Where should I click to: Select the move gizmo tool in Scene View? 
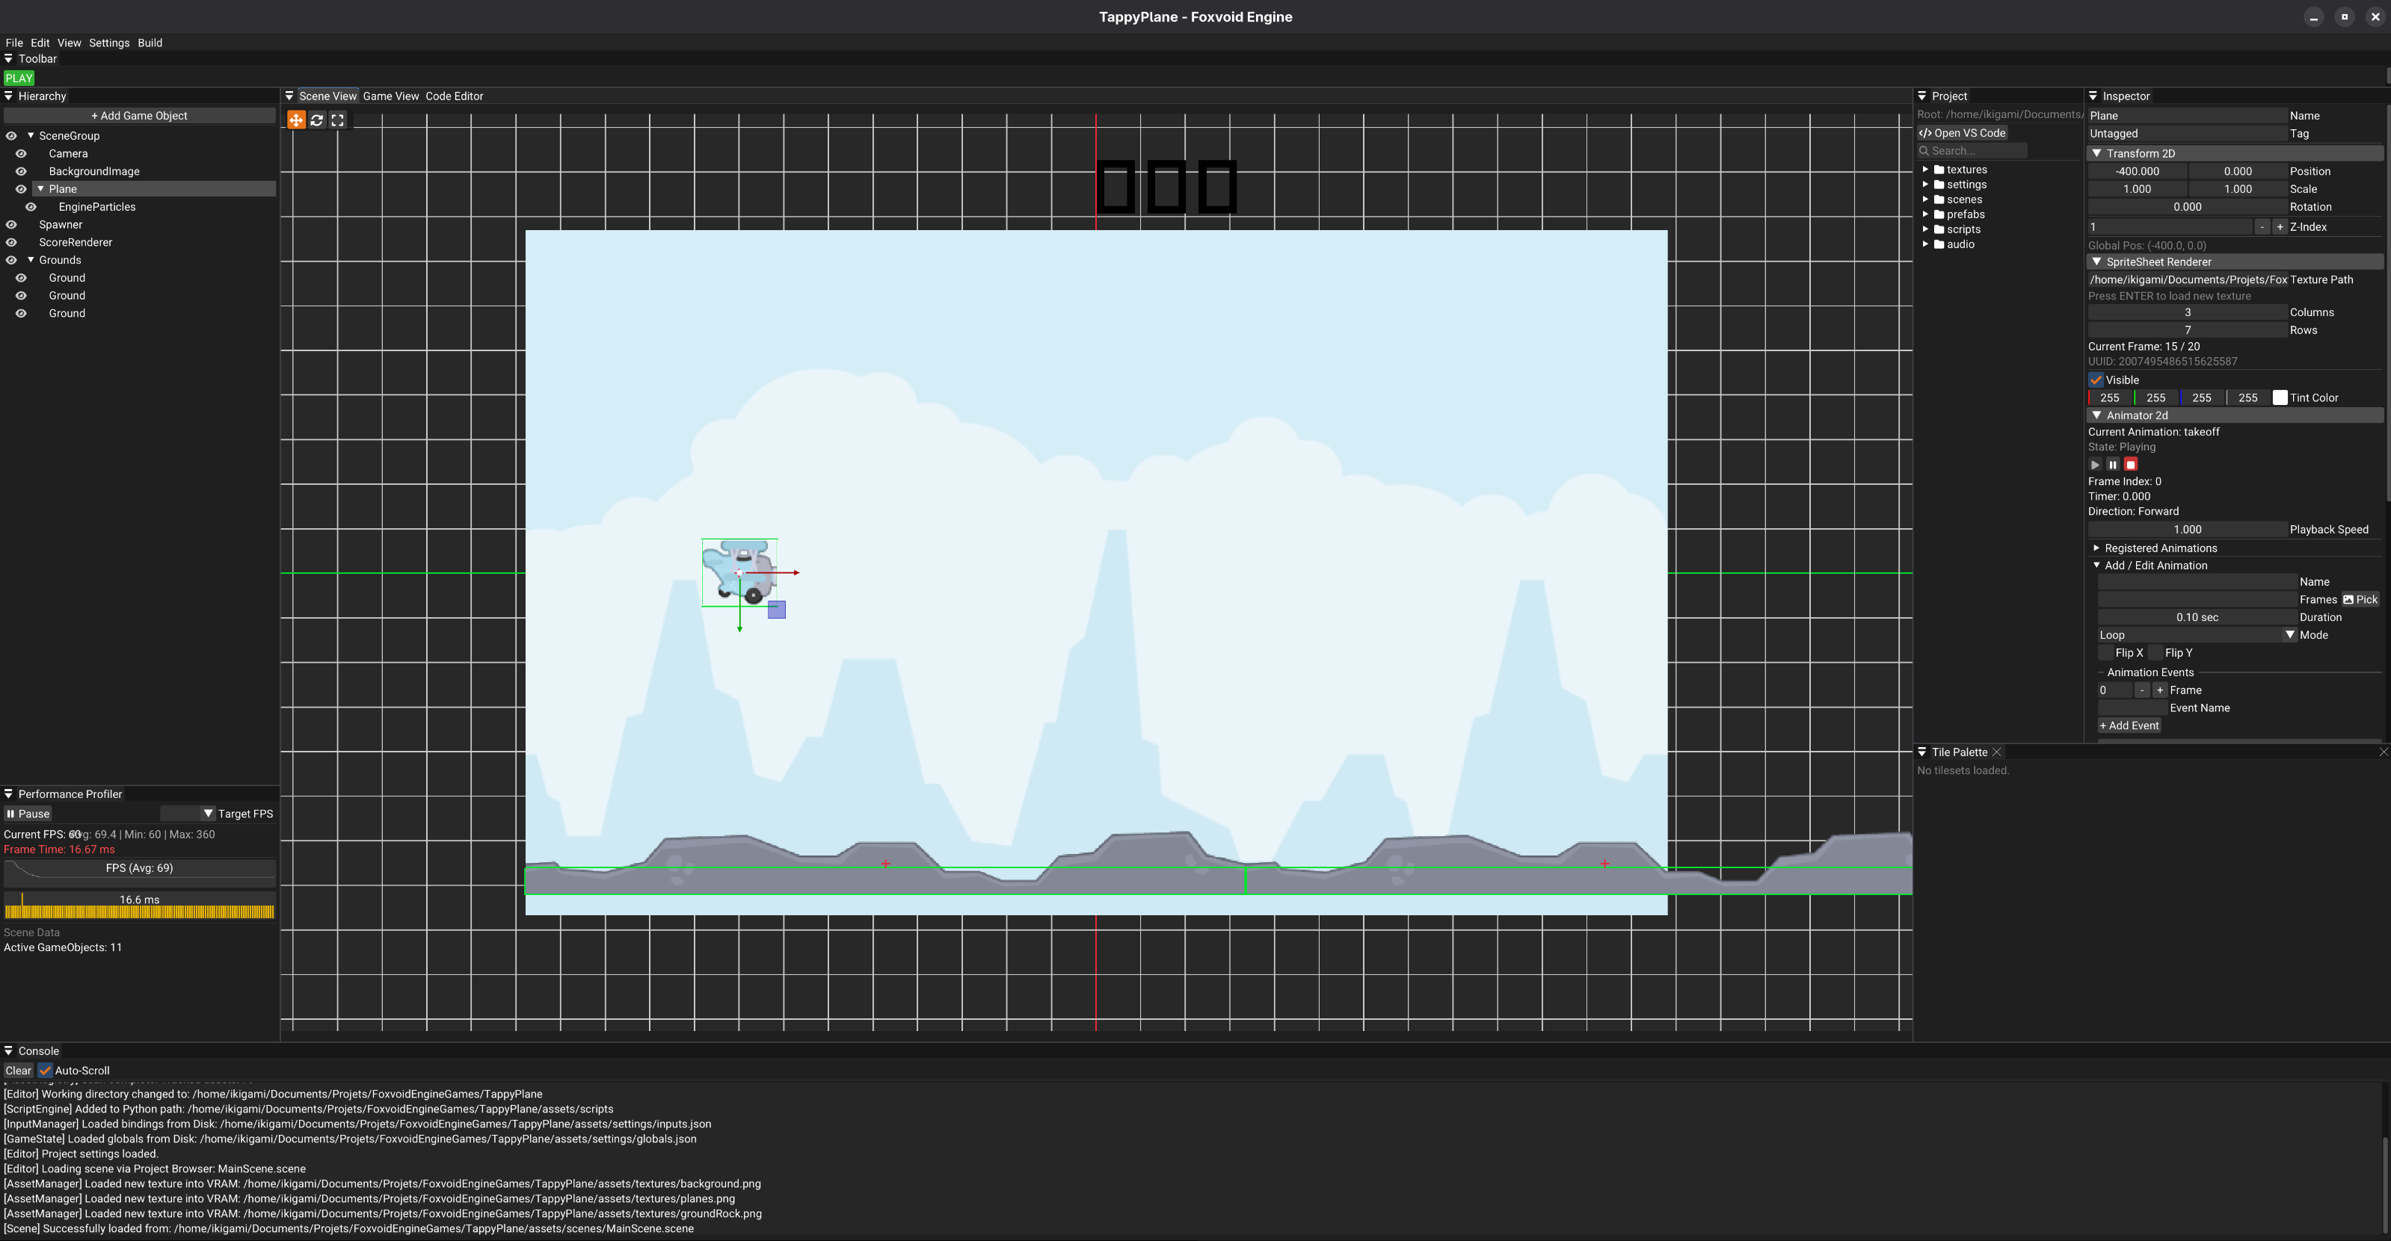[296, 120]
